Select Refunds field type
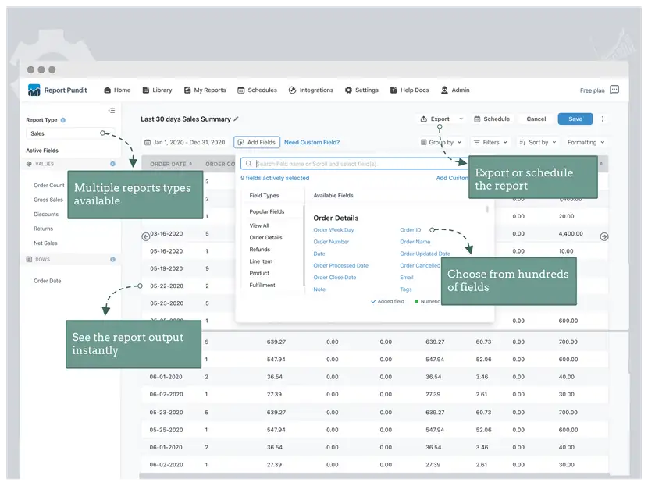648x486 pixels. (259, 250)
